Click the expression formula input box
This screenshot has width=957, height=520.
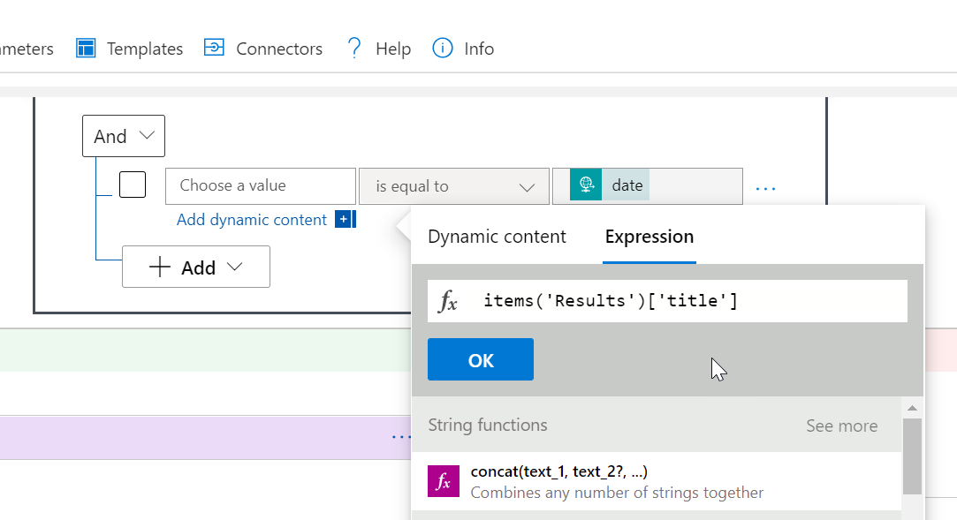click(689, 301)
